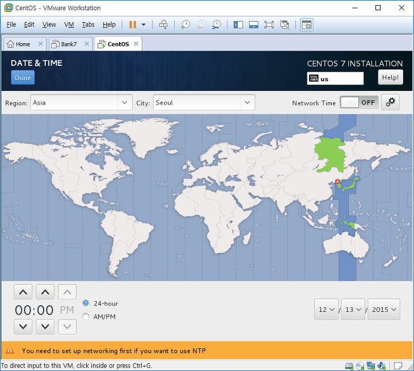This screenshot has height=371, width=414.
Task: Revert the VM to its previous snapshot
Action: 201,25
